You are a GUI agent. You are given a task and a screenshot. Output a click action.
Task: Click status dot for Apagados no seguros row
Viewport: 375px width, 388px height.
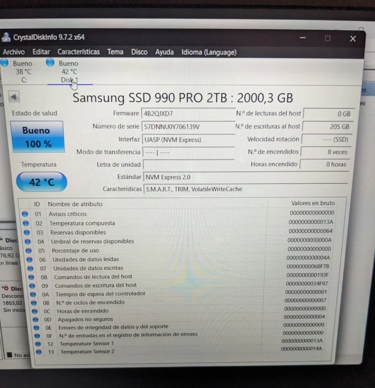[36, 320]
